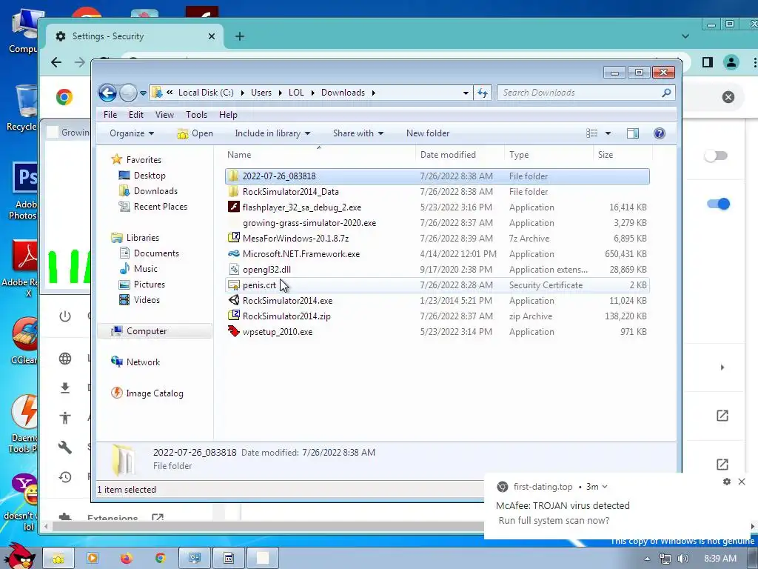
Task: Open recent pages dropdown next to forward
Action: (x=143, y=93)
